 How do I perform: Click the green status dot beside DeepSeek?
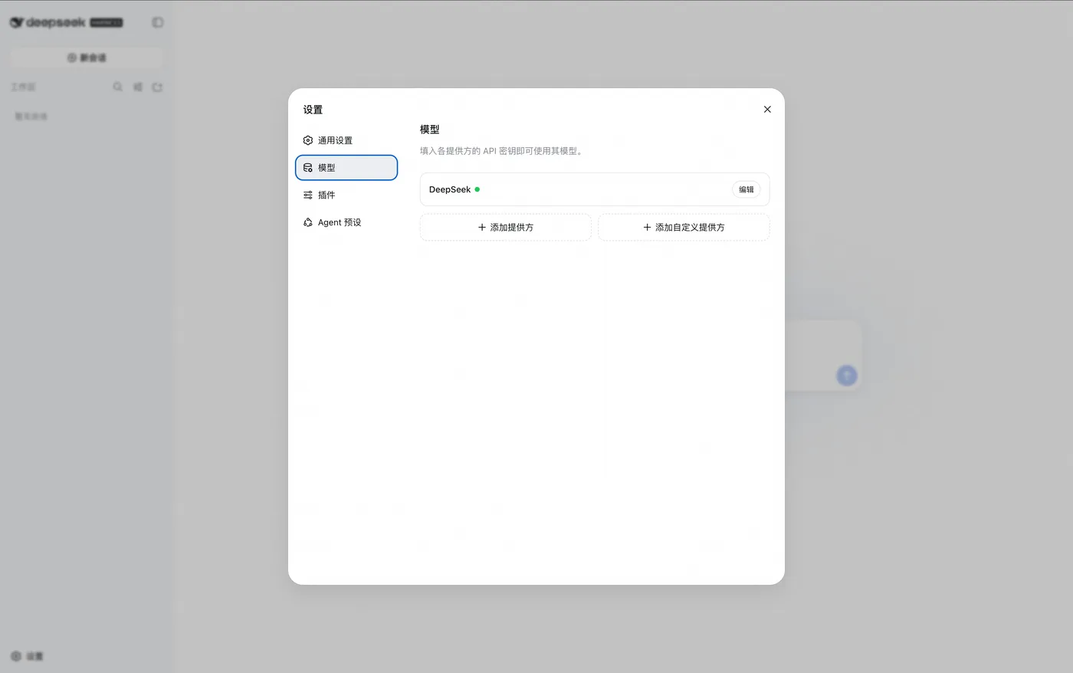tap(477, 189)
